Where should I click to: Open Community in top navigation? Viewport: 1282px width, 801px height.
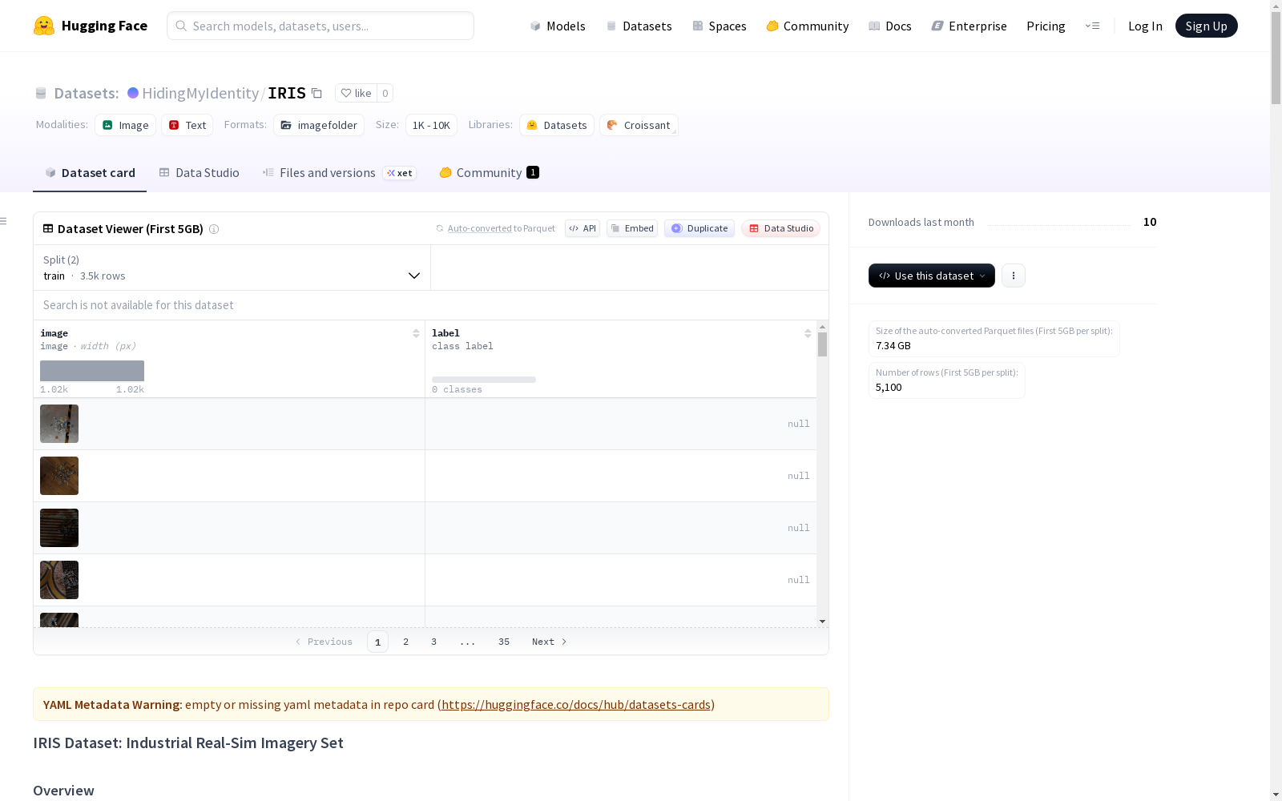point(808,26)
